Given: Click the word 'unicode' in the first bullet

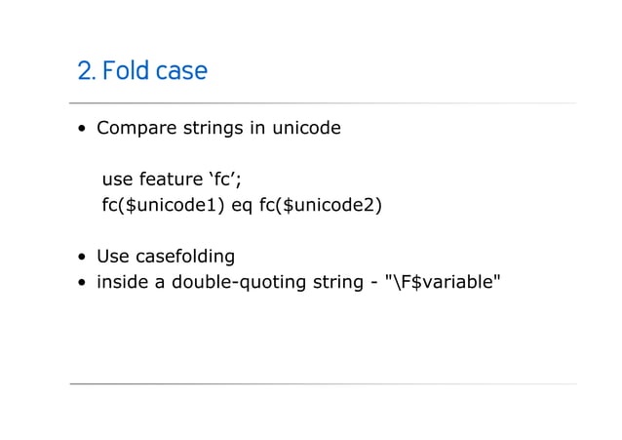Looking at the screenshot, I should pos(306,128).
